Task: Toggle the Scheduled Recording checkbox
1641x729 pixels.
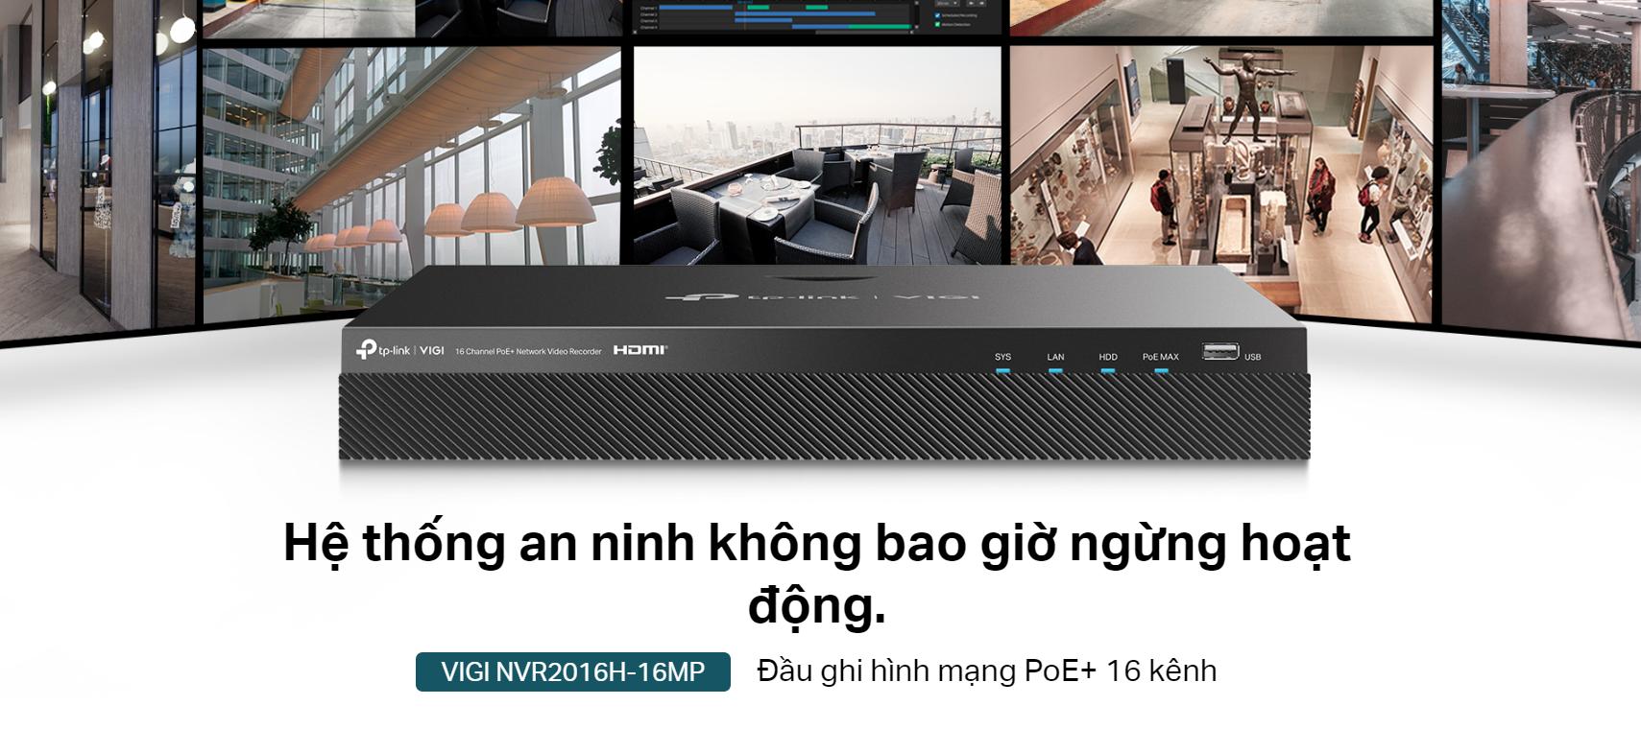Action: pyautogui.click(x=939, y=15)
